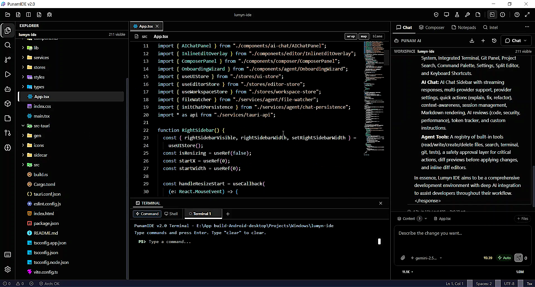535x287 pixels.
Task: Toggle split editor layout icon
Action: pyautogui.click(x=28, y=15)
